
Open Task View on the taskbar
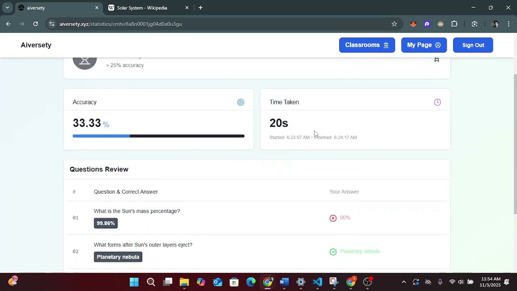168,282
